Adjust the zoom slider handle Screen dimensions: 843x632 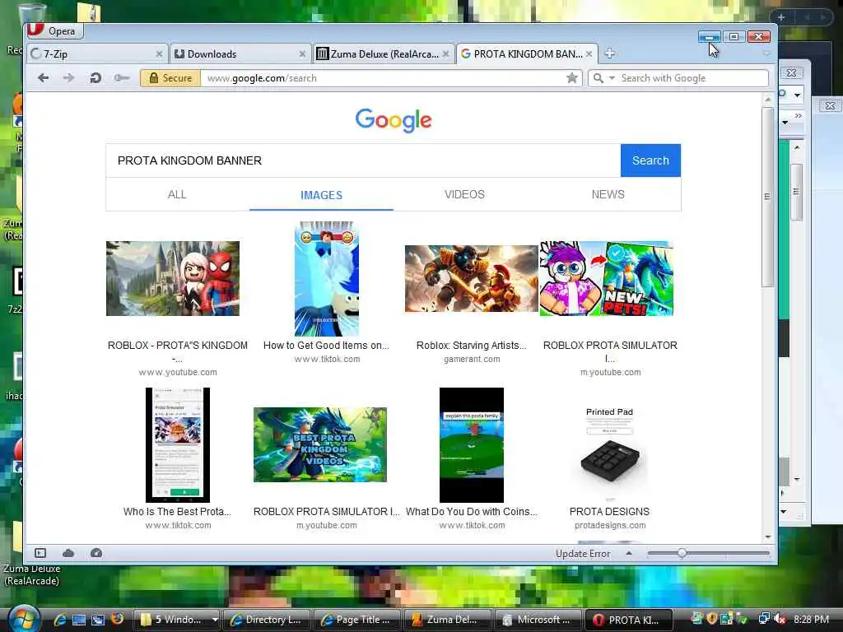(682, 553)
